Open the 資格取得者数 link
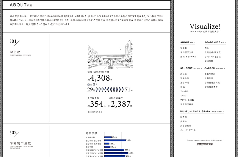 211,87
